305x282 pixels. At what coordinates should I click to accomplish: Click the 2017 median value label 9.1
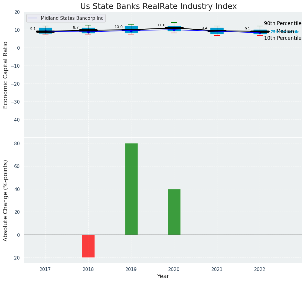[x=33, y=29]
